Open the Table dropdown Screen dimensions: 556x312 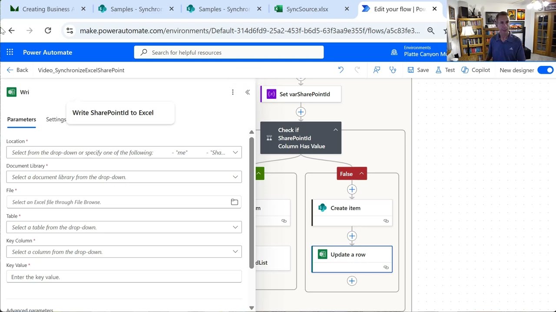coord(124,227)
